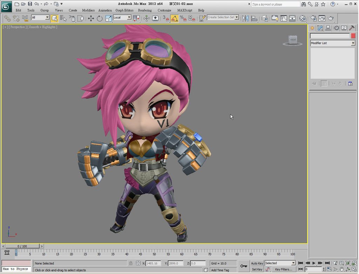Click the search keyword input field
The width and height of the screenshot is (359, 274).
276,4
